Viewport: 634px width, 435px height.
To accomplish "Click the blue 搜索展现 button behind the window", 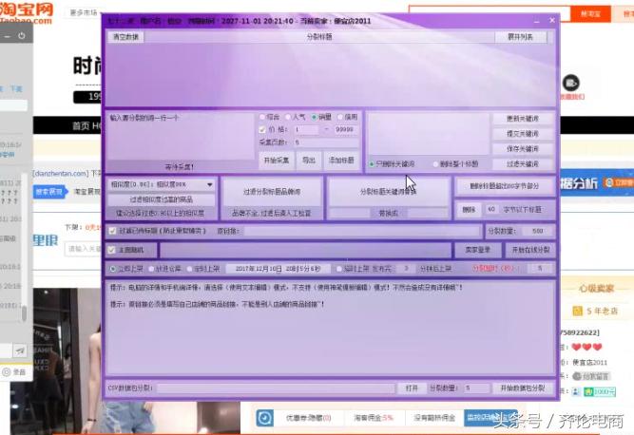I will click(x=48, y=192).
